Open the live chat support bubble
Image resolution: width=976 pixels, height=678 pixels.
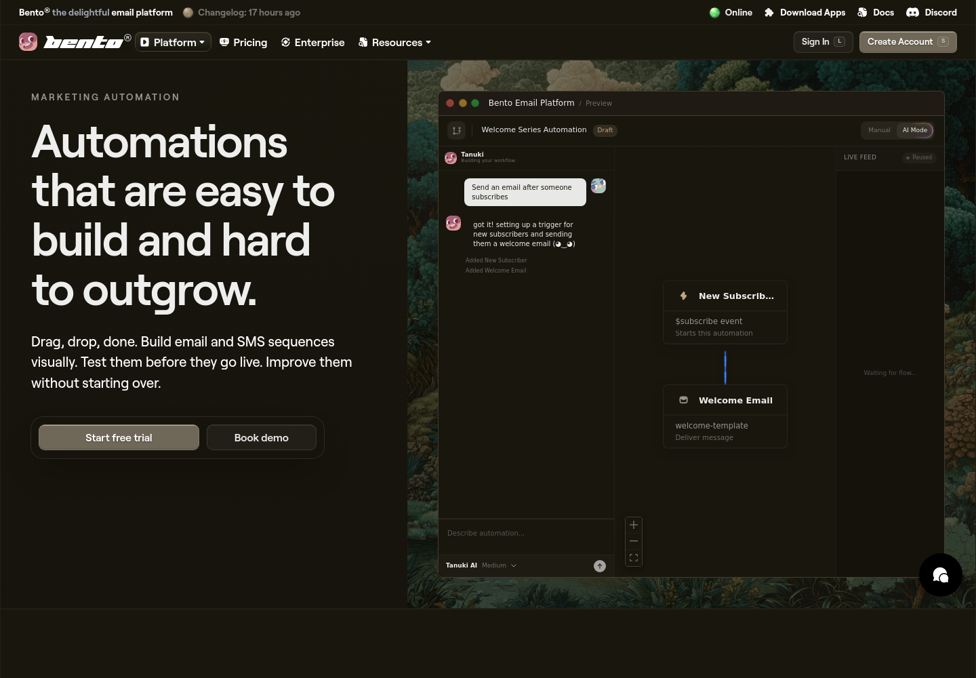[941, 575]
